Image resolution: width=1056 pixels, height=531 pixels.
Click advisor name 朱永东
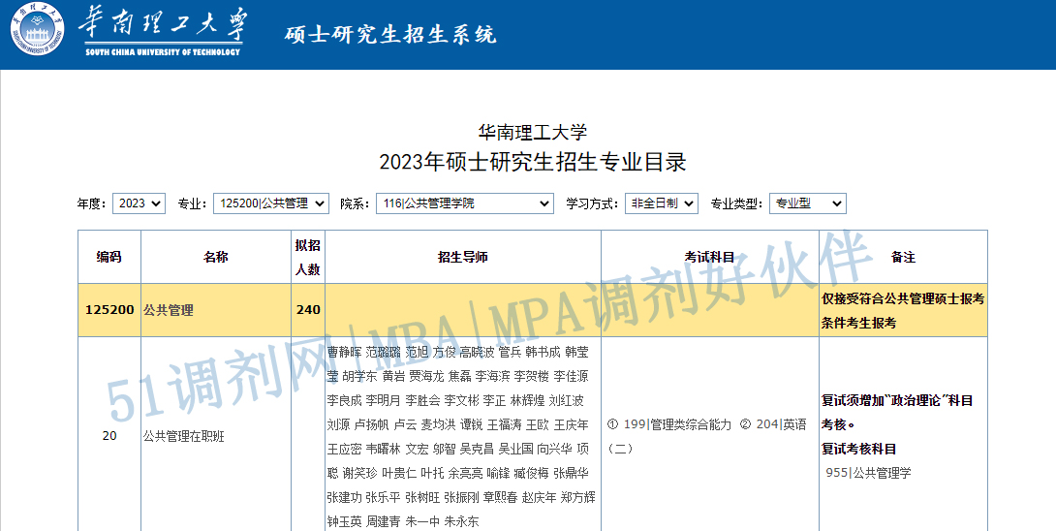tap(462, 521)
